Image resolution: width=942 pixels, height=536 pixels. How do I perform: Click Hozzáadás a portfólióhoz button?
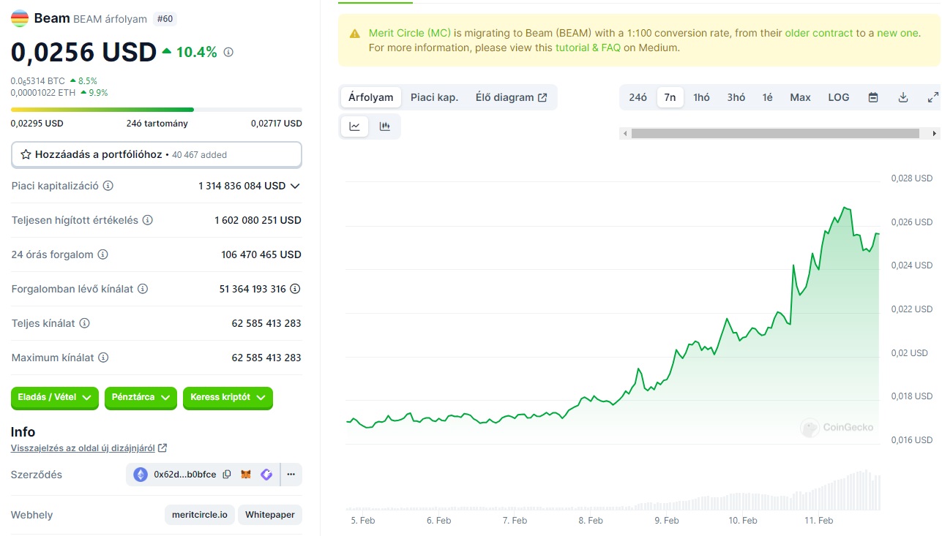coord(156,154)
